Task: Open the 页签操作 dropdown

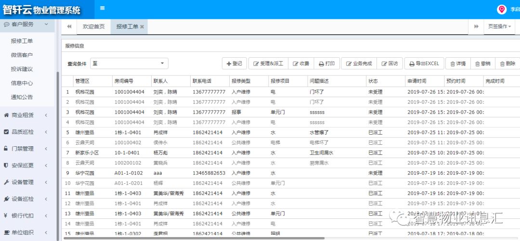Action: coord(499,26)
